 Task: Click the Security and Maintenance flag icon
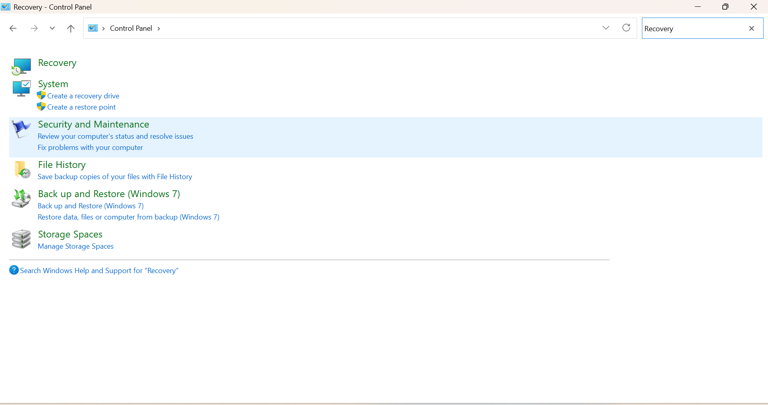pos(21,129)
